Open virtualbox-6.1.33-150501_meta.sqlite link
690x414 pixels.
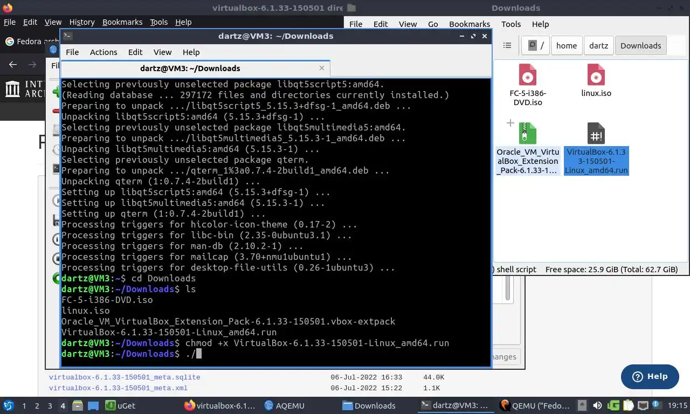click(x=125, y=377)
